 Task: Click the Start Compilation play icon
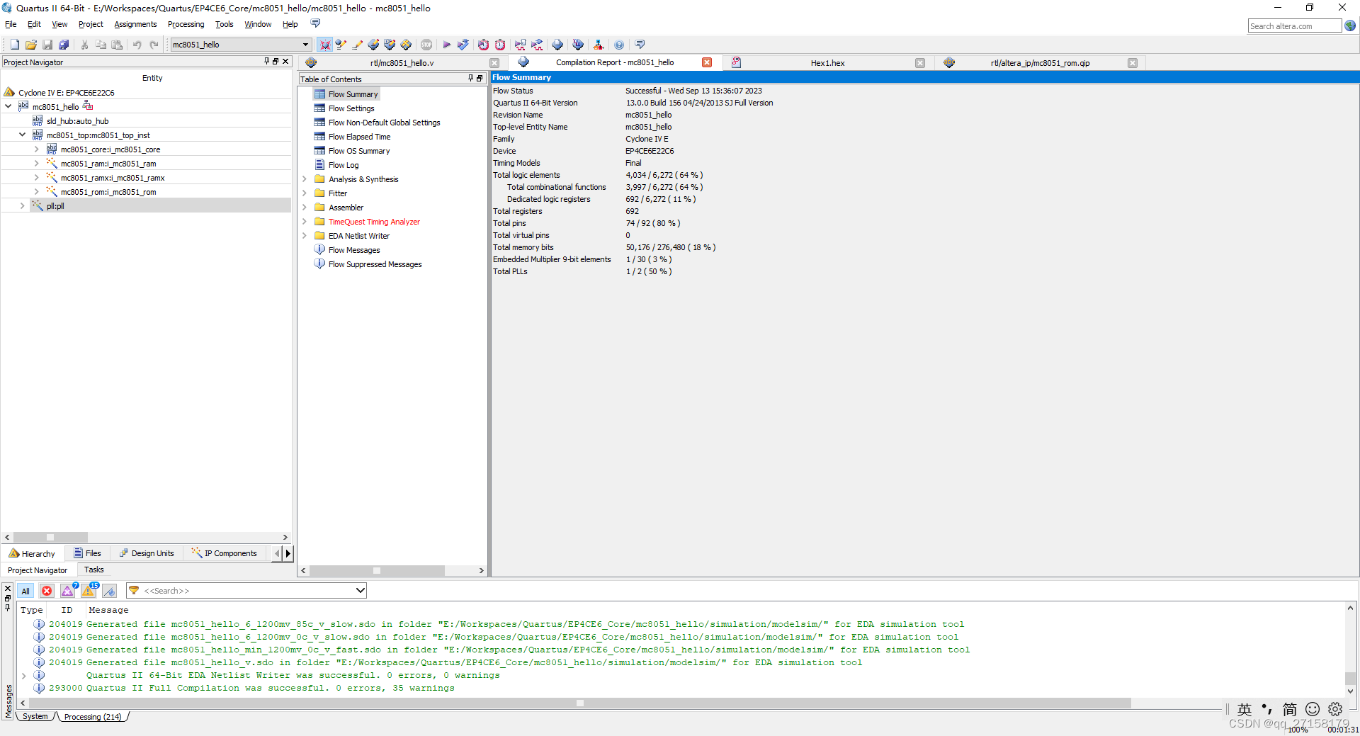coord(447,45)
